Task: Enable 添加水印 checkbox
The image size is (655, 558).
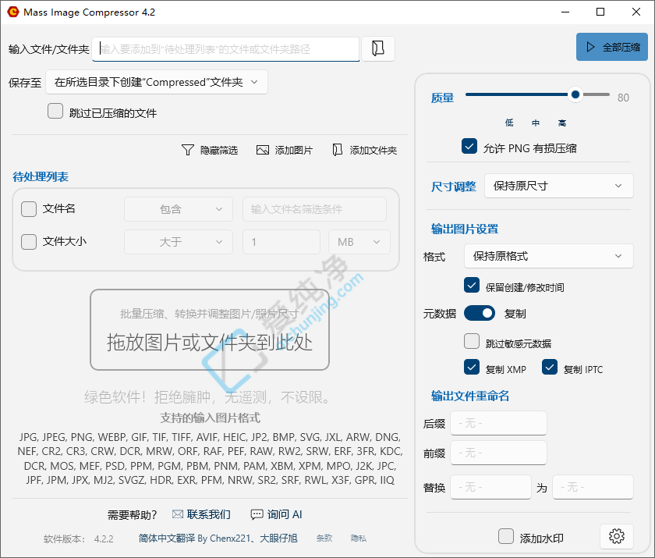Action: tap(506, 536)
